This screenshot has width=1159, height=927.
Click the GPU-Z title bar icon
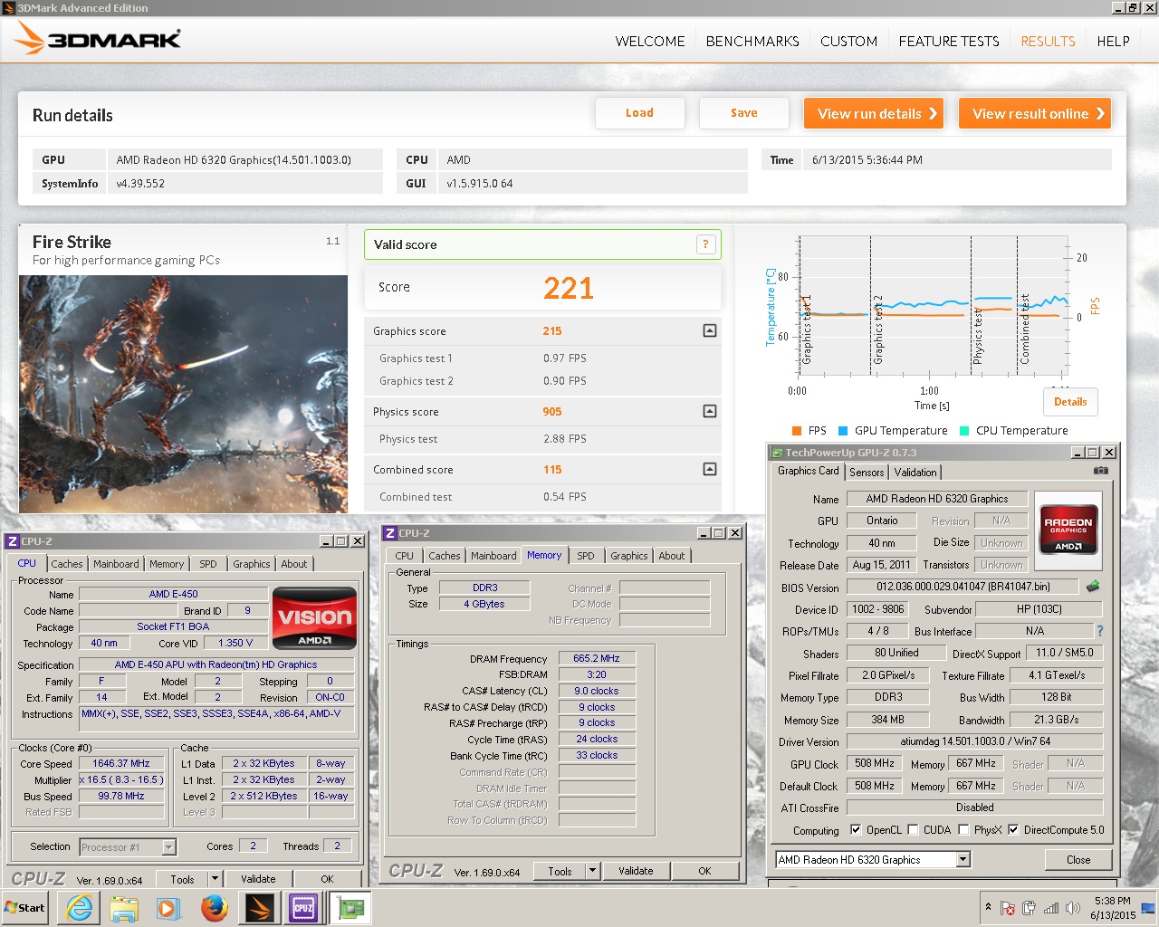point(776,453)
